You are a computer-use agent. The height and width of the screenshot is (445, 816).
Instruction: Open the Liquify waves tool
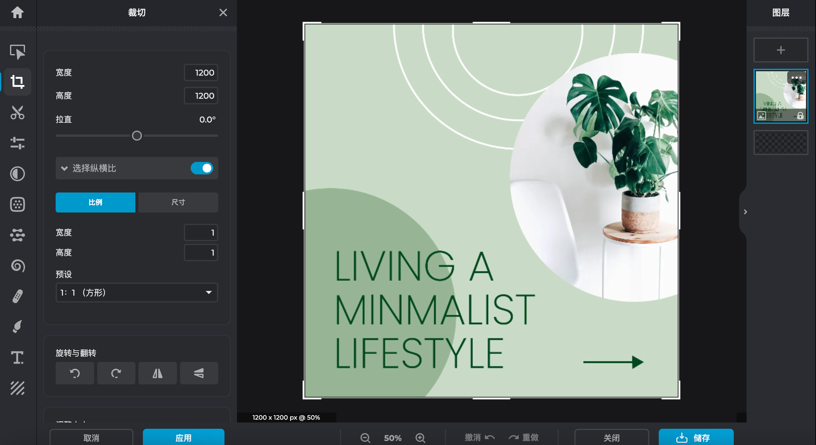pyautogui.click(x=18, y=235)
